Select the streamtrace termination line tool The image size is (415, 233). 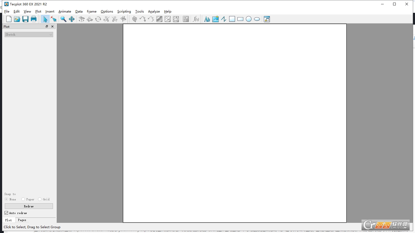point(151,19)
